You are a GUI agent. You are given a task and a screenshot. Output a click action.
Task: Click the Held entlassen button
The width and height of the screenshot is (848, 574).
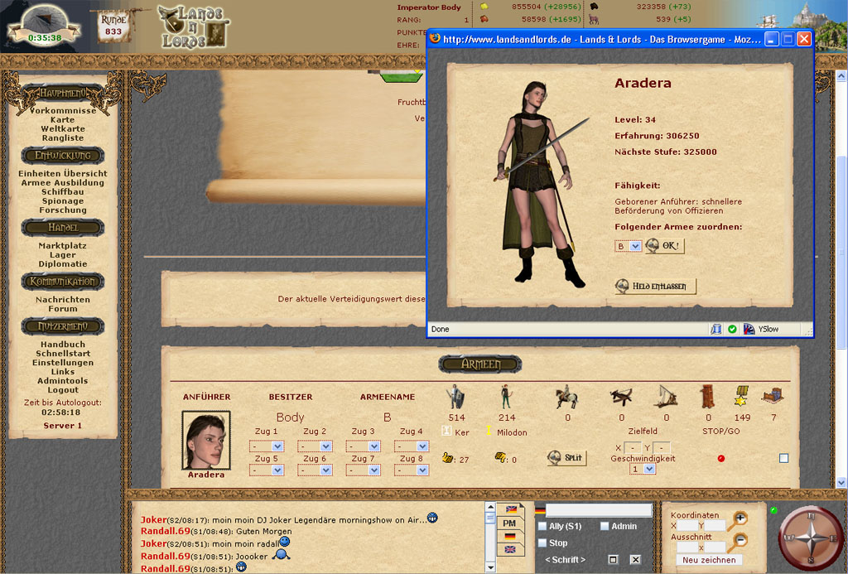tap(656, 287)
